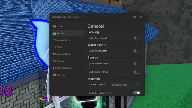Open the Credit tab label
192x108 pixels.
click(60, 26)
